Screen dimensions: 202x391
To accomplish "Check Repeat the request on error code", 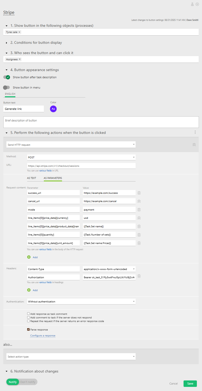I will [x=28, y=321].
